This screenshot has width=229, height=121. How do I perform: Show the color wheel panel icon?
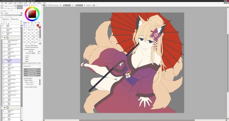[x=25, y=5]
